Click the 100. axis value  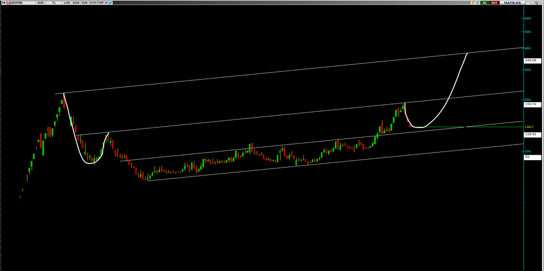click(528, 151)
